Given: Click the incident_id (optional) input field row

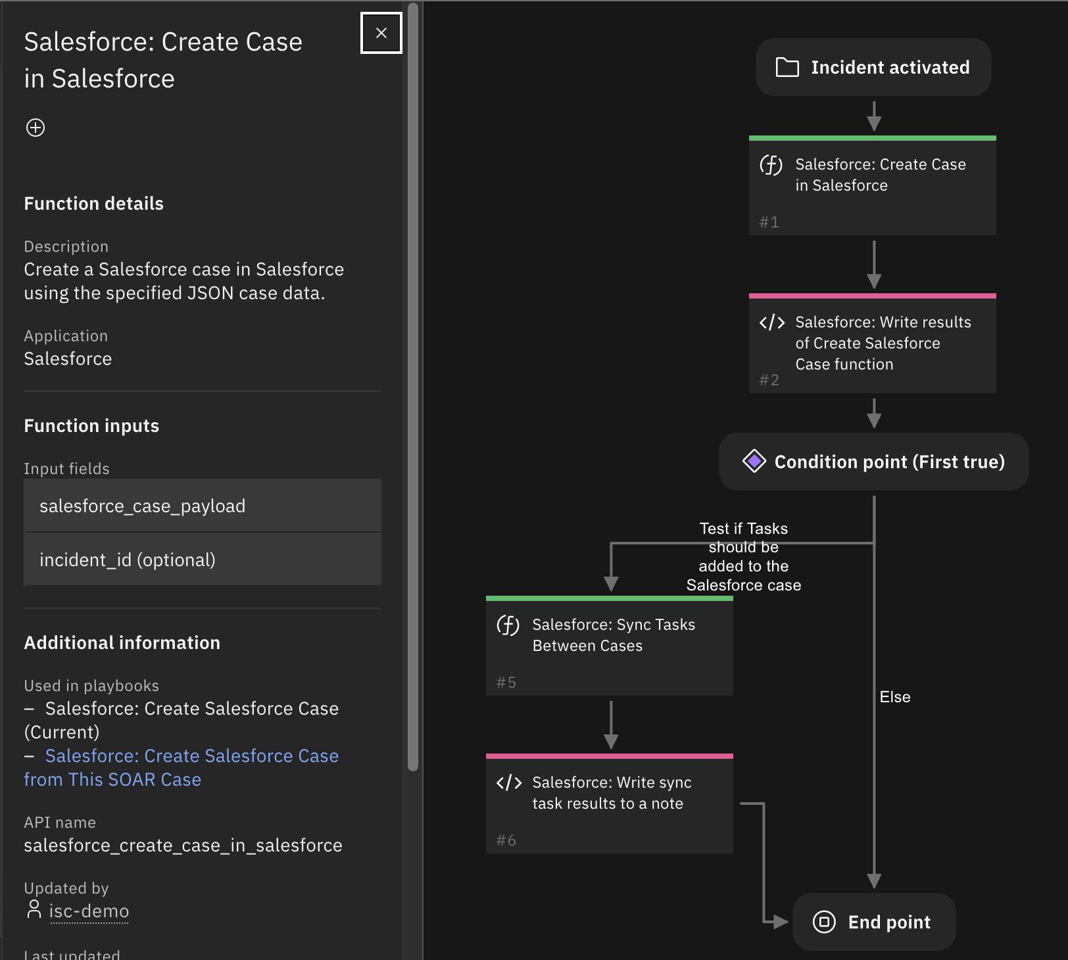Looking at the screenshot, I should tap(203, 560).
